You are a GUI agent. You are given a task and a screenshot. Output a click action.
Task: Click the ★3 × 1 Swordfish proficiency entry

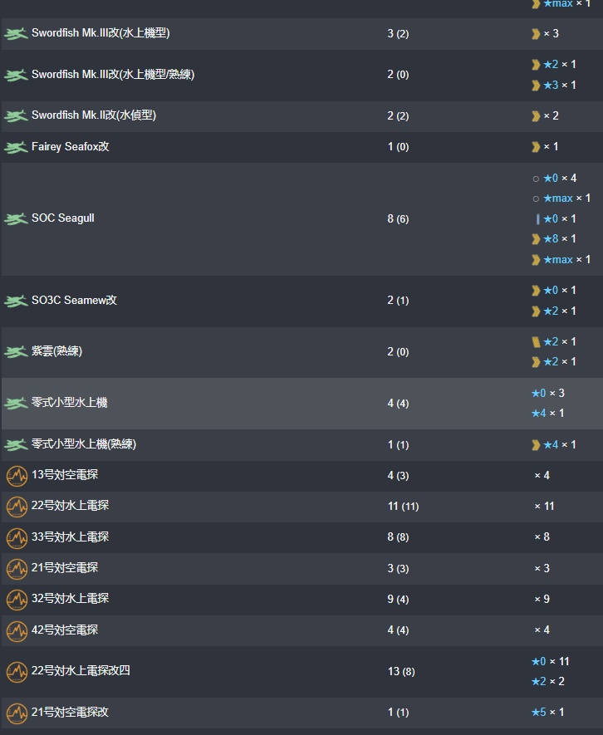click(x=554, y=86)
